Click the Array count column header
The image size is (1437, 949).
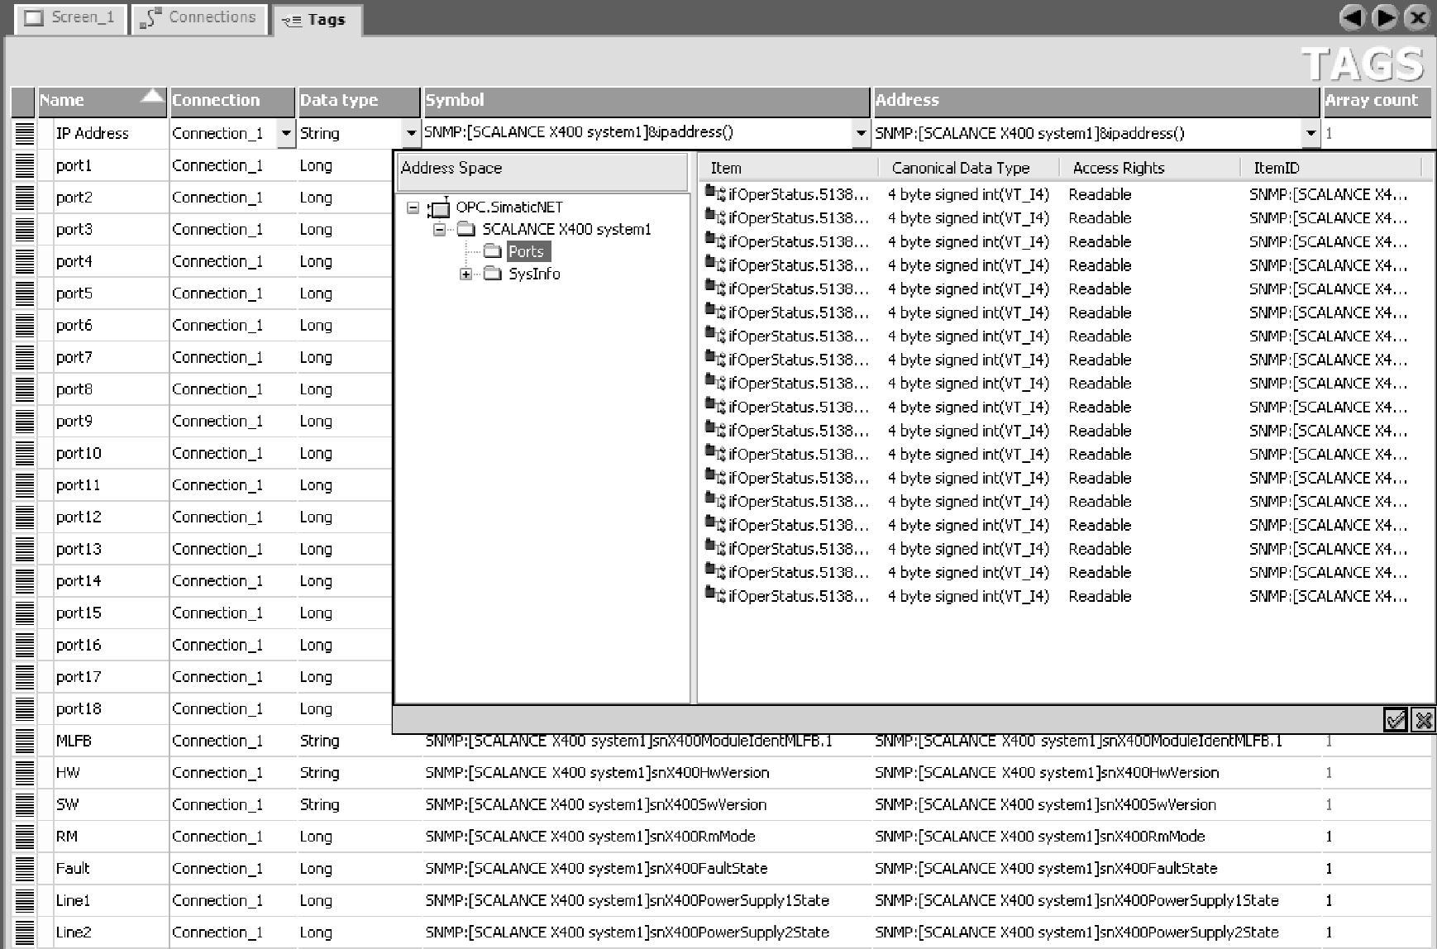click(x=1377, y=101)
